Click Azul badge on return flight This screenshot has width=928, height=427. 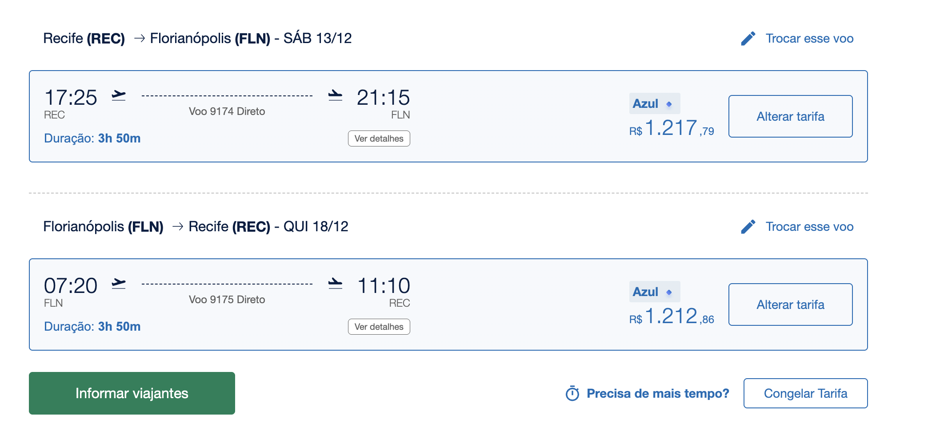(x=654, y=292)
